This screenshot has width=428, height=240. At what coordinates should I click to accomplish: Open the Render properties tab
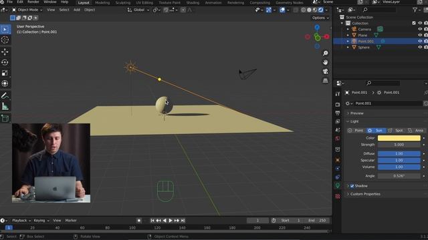(338, 105)
